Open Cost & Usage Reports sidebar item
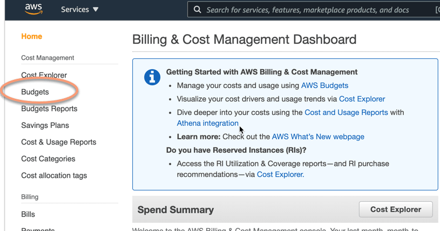Image resolution: width=440 pixels, height=231 pixels. click(x=59, y=142)
